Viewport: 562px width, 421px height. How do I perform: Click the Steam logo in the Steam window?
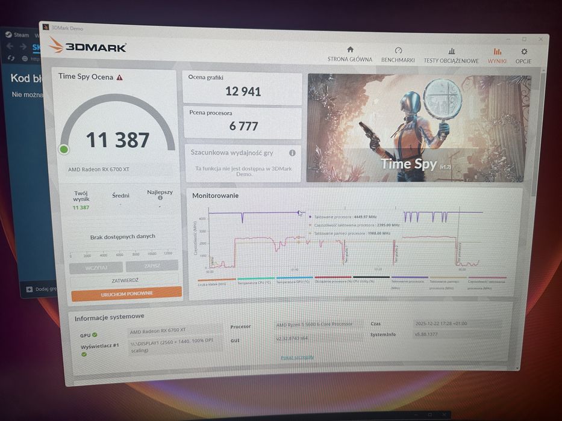point(8,34)
